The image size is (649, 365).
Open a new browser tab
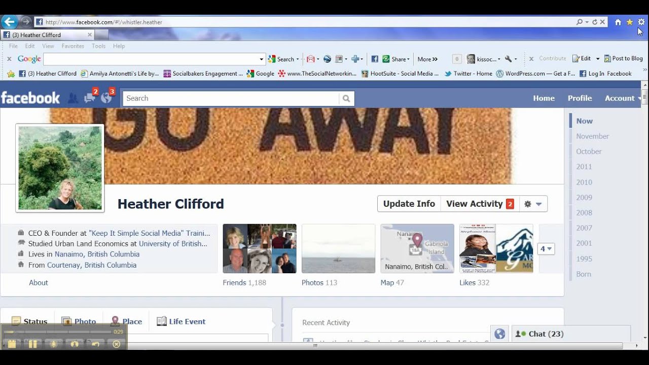click(x=101, y=35)
